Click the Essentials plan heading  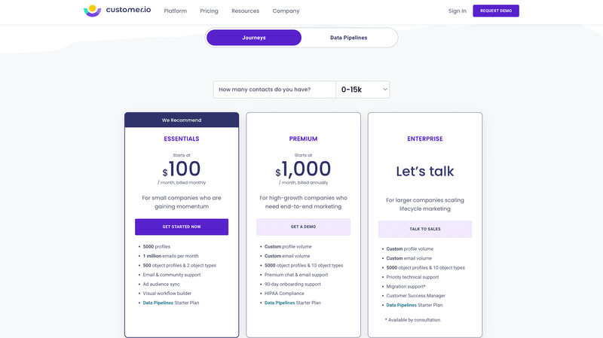point(182,139)
